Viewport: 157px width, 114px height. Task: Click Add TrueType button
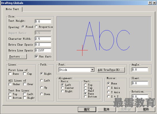(111, 70)
